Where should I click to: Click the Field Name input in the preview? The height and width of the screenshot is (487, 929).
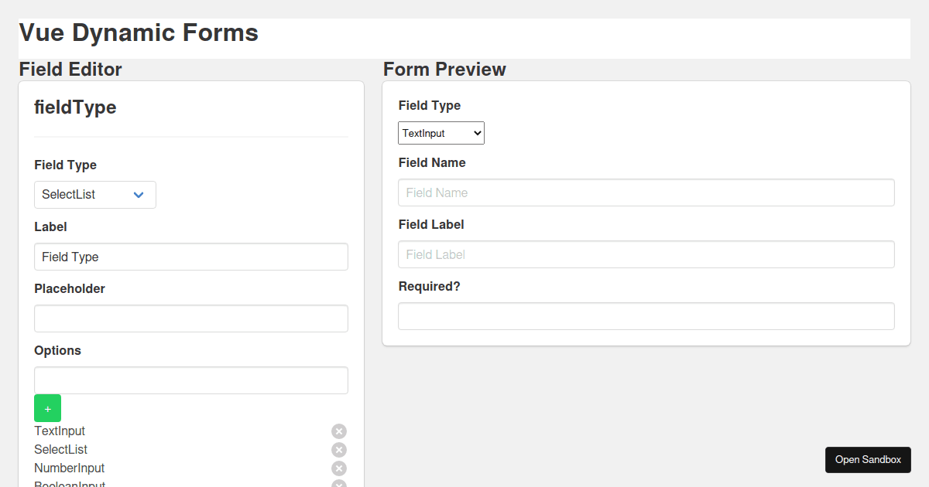pos(646,192)
